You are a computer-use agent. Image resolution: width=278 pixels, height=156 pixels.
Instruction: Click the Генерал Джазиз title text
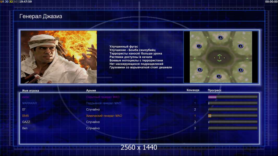pos(41,16)
